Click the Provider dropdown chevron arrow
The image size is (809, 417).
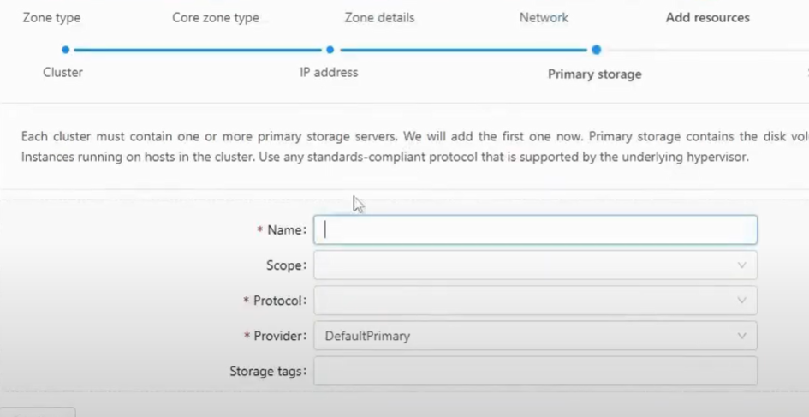pyautogui.click(x=742, y=336)
